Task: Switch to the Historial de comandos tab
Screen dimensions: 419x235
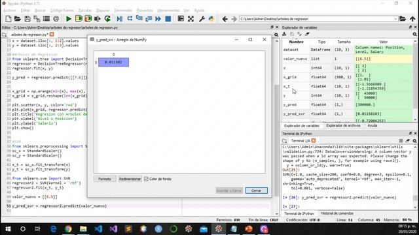Action: pos(337,213)
